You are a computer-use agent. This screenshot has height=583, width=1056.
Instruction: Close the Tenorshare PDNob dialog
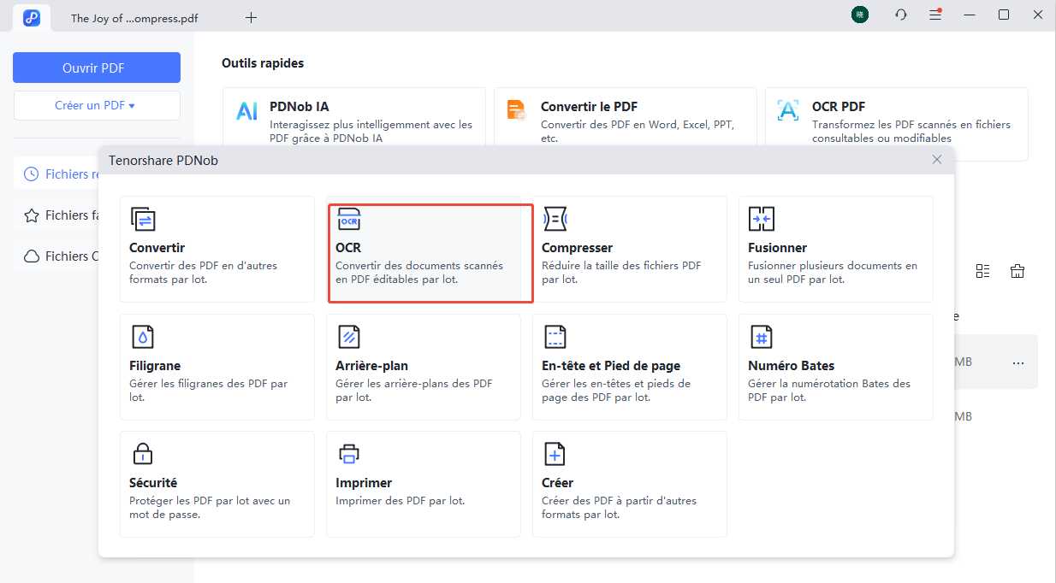tap(937, 160)
